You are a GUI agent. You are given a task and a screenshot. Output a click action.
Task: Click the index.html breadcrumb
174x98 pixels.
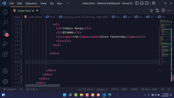click(35, 17)
